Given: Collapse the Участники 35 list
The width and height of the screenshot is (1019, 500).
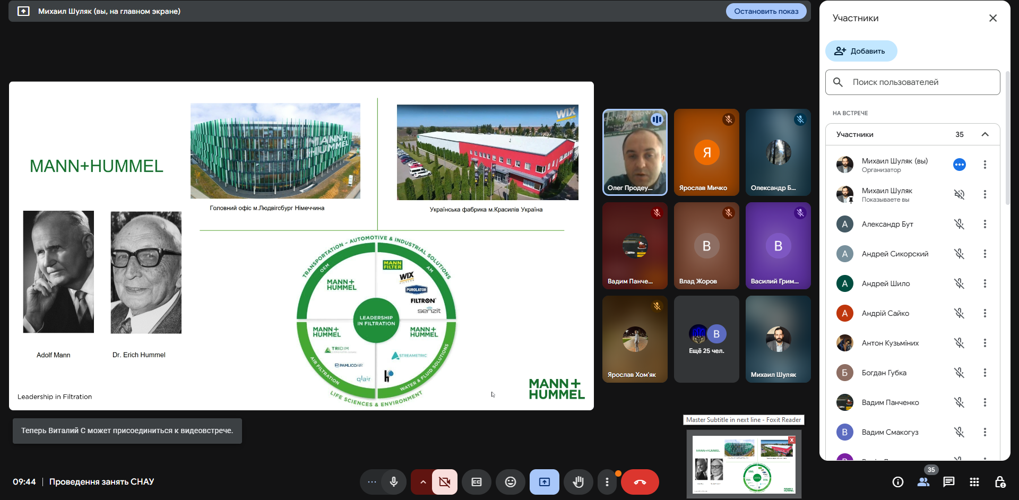Looking at the screenshot, I should click(x=985, y=134).
